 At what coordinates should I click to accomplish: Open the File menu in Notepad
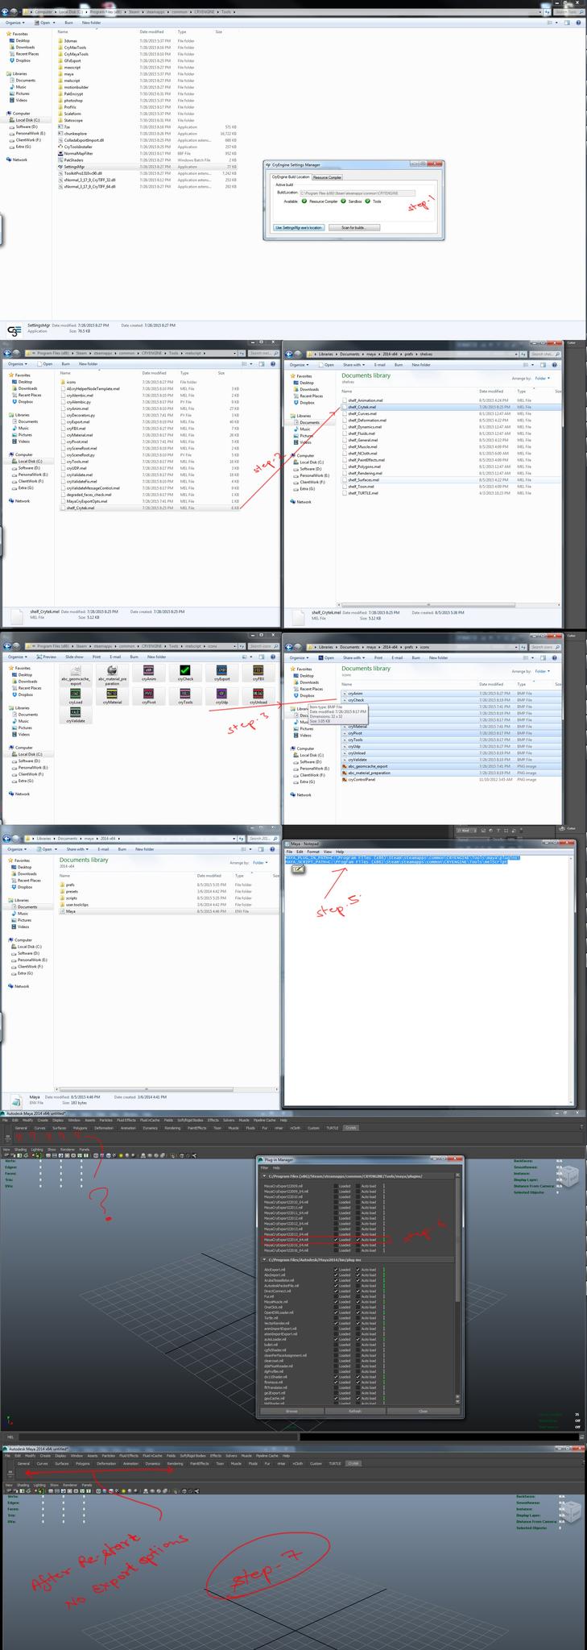[x=290, y=851]
